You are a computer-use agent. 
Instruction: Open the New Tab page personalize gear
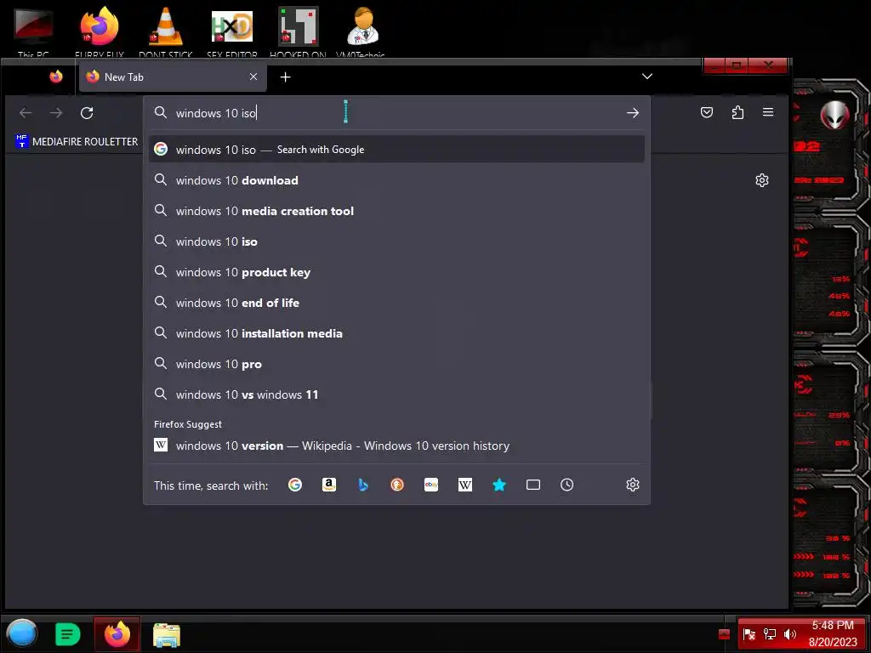coord(762,180)
